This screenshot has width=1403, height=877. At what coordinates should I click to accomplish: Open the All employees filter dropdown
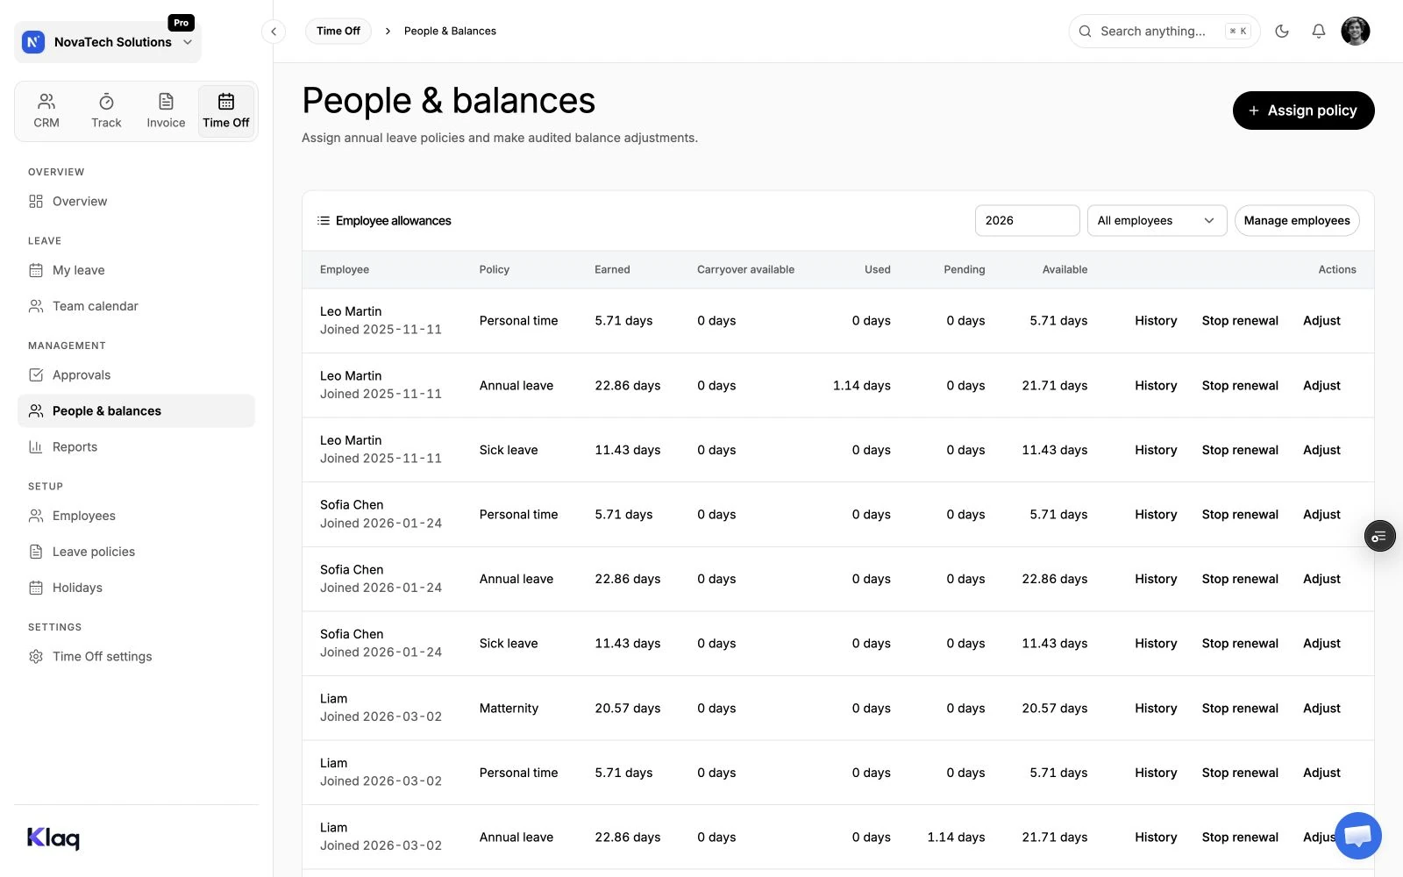(x=1157, y=221)
